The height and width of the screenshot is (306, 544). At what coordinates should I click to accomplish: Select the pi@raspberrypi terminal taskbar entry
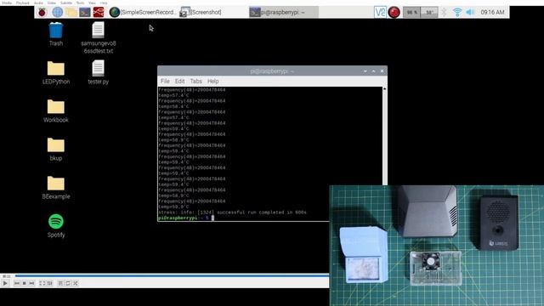point(283,12)
